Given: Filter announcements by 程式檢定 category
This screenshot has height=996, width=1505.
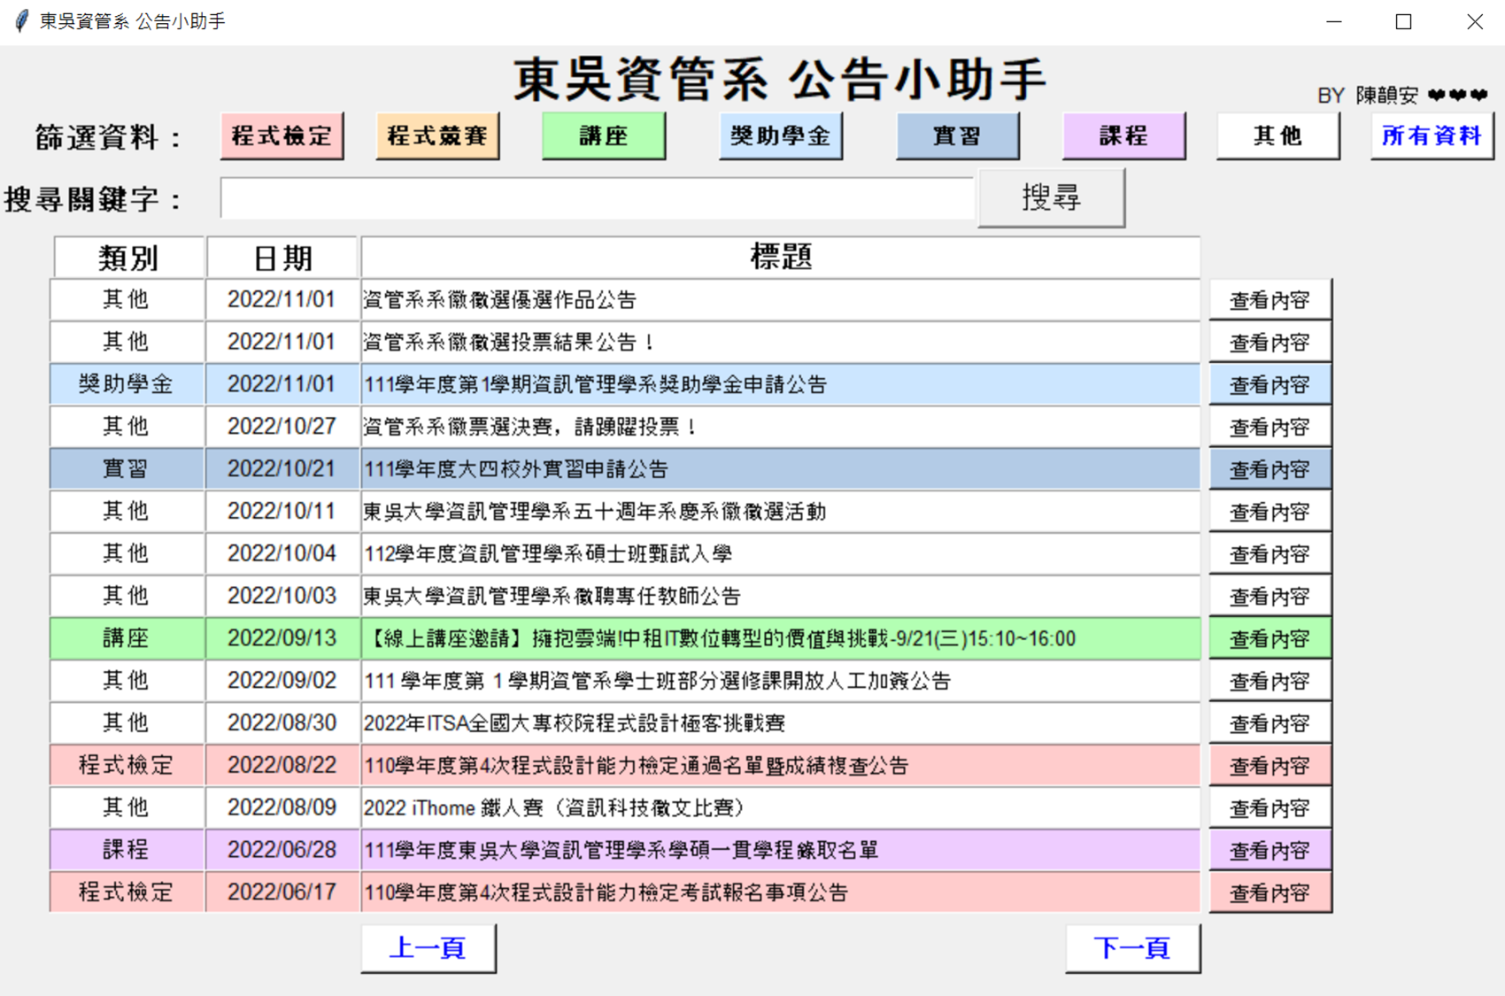Looking at the screenshot, I should (x=282, y=135).
